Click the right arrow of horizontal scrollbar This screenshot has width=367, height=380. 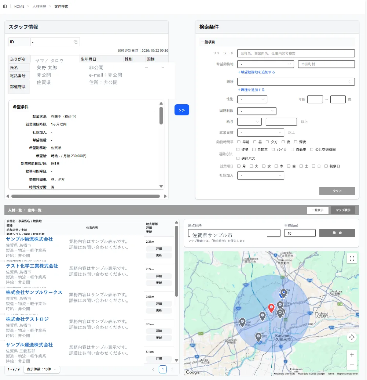165,196
